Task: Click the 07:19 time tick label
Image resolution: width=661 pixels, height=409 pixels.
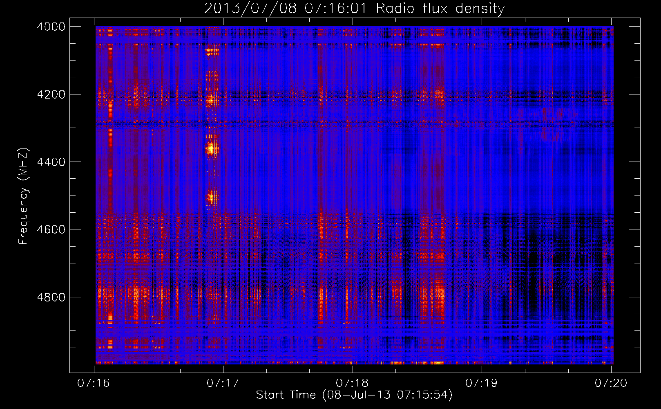Action: coord(482,383)
